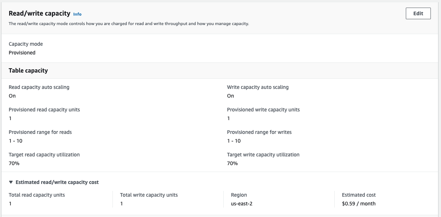This screenshot has width=441, height=217.
Task: Click the Edit button
Action: coord(418,13)
